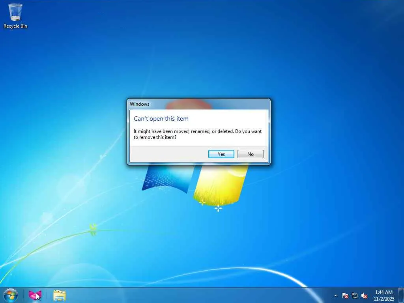404x303 pixels.
Task: Click the Show desktop strip
Action: 401,295
